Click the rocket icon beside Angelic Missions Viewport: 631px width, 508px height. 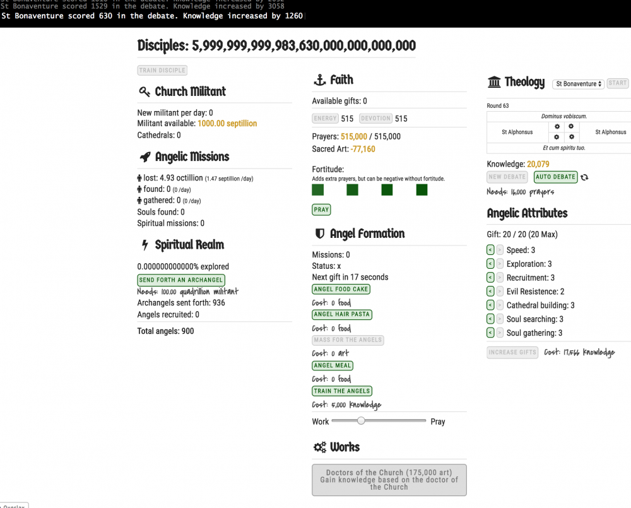[x=145, y=157]
